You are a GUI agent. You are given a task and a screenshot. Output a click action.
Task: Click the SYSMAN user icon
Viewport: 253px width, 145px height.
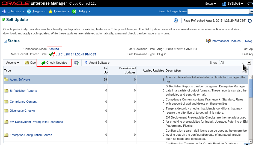tap(224, 4)
